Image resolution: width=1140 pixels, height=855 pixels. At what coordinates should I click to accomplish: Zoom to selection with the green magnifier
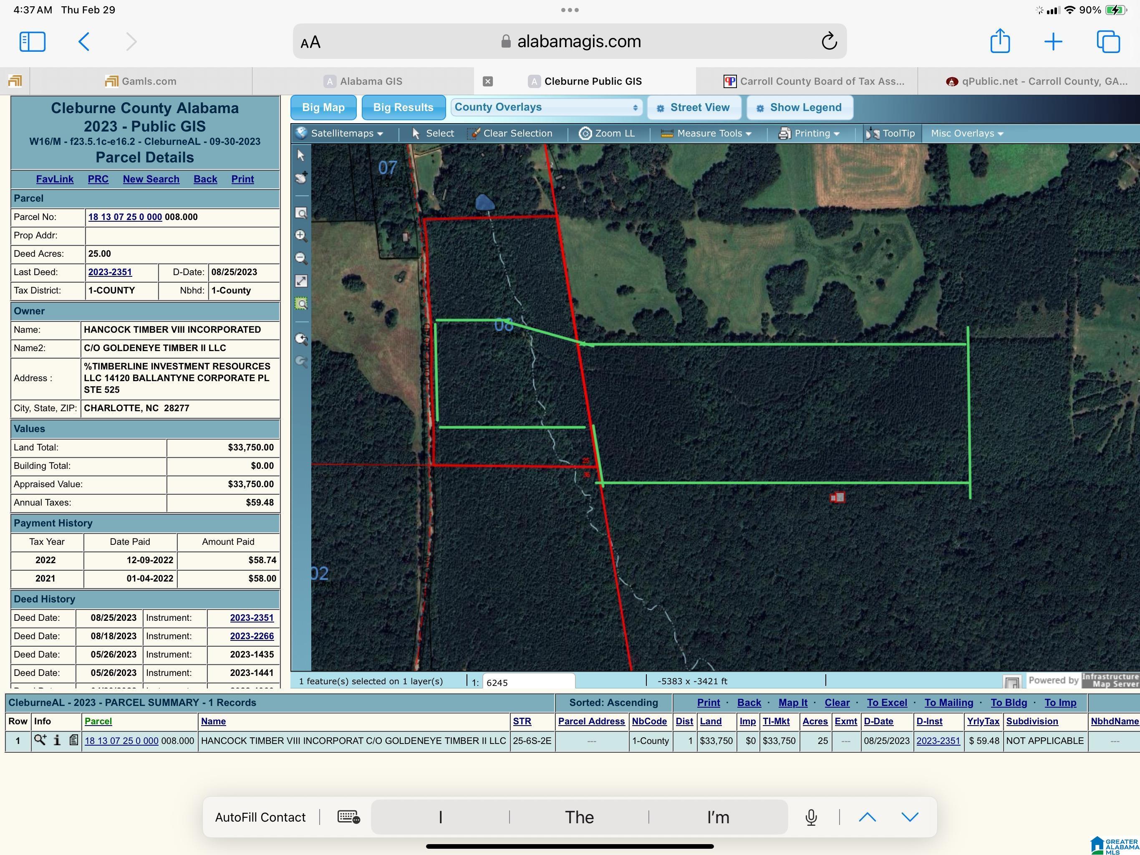coord(302,304)
